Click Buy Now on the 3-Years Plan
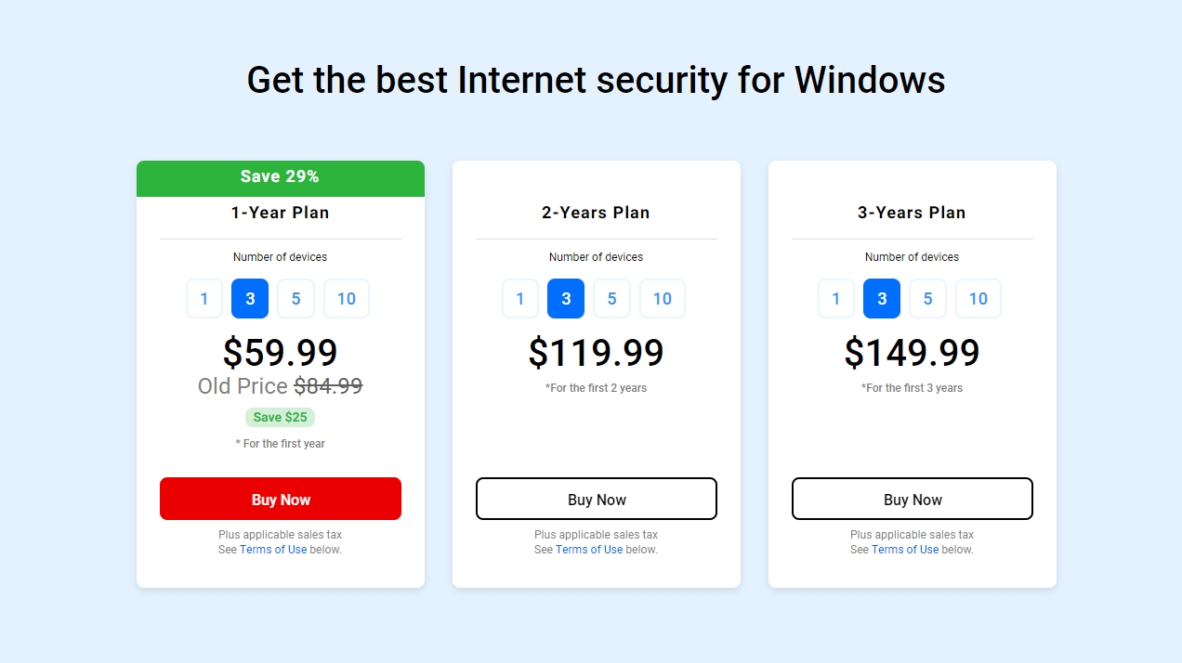The height and width of the screenshot is (663, 1182). tap(912, 499)
